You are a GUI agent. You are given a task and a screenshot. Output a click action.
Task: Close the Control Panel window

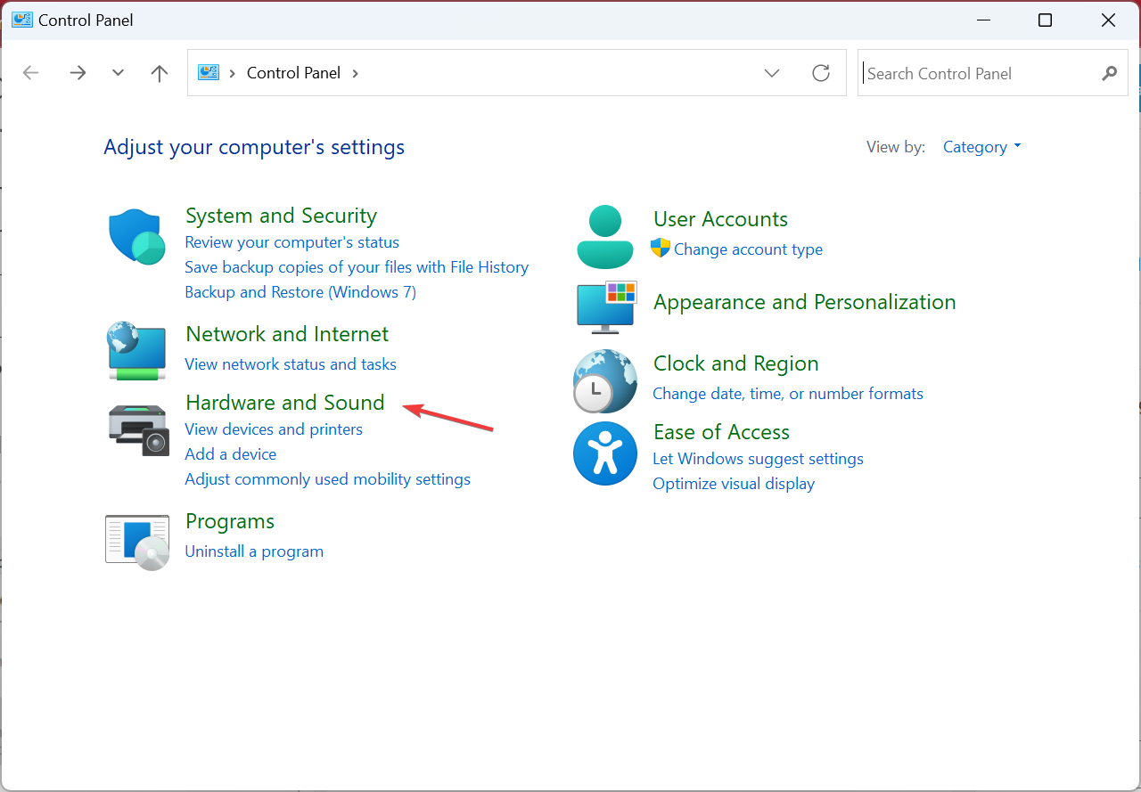(1108, 20)
